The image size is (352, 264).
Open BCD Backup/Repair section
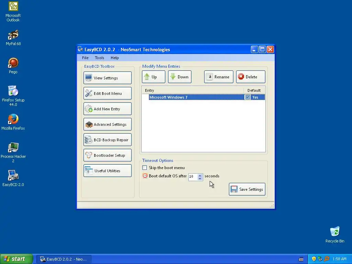pos(108,140)
